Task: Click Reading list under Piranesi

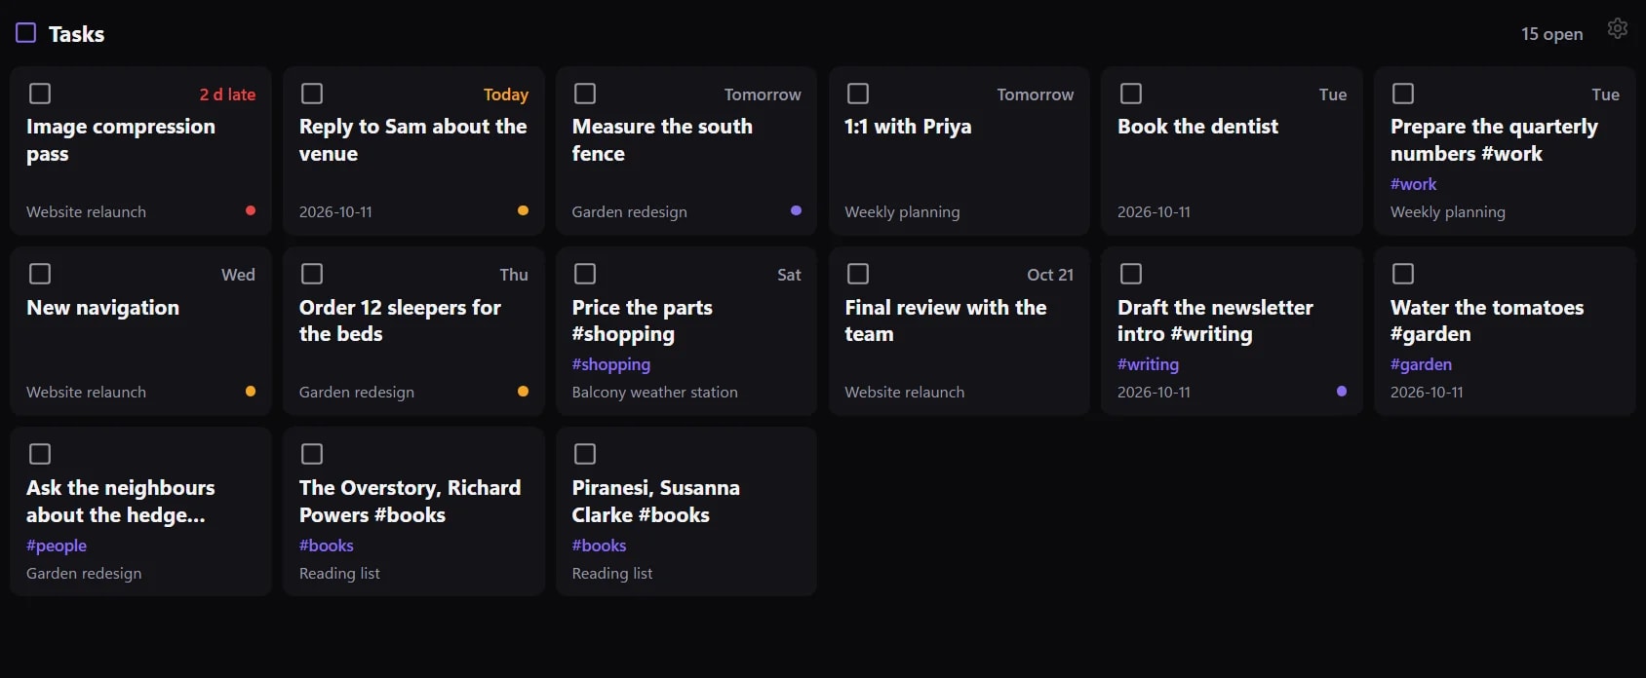Action: [612, 573]
